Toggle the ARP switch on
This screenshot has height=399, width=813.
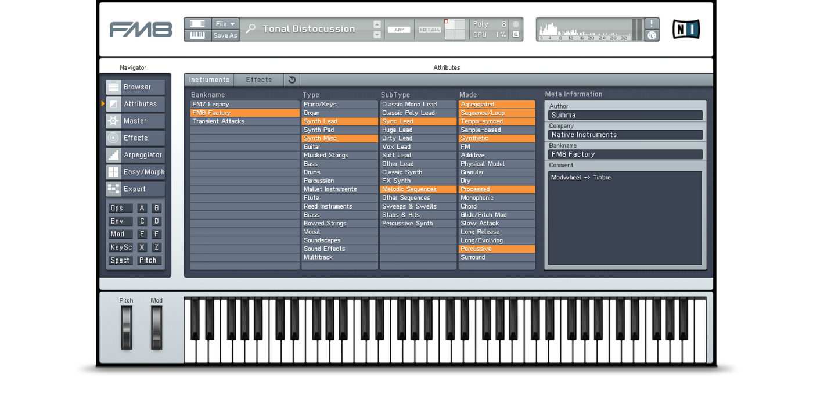[399, 30]
